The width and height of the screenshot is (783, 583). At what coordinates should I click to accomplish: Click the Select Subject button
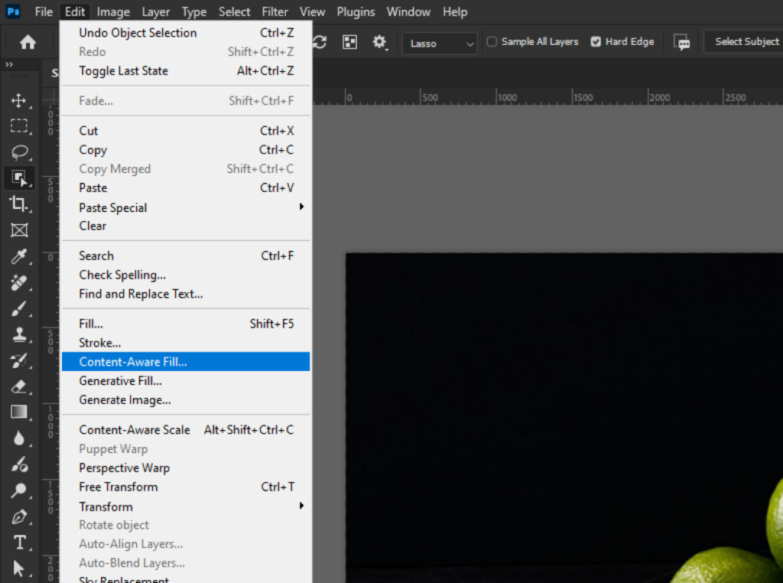[x=746, y=41]
